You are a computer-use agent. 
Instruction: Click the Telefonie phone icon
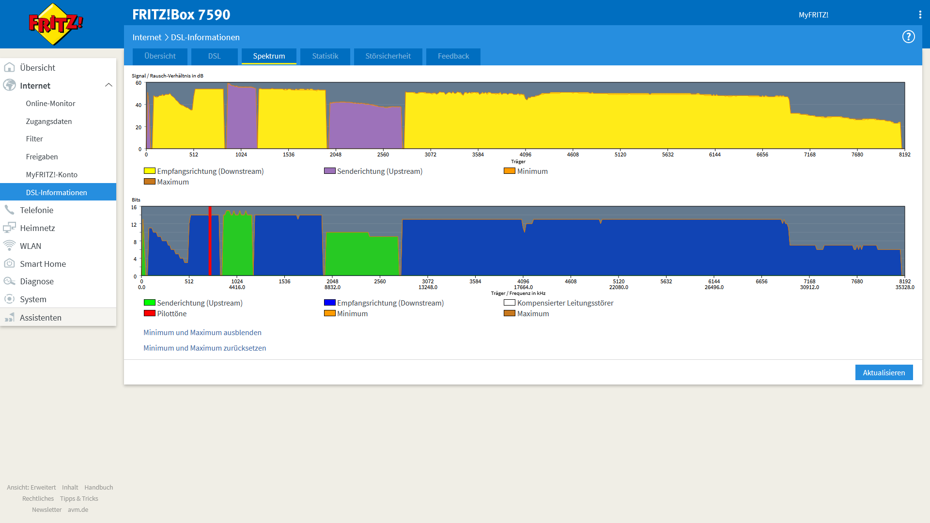point(9,210)
